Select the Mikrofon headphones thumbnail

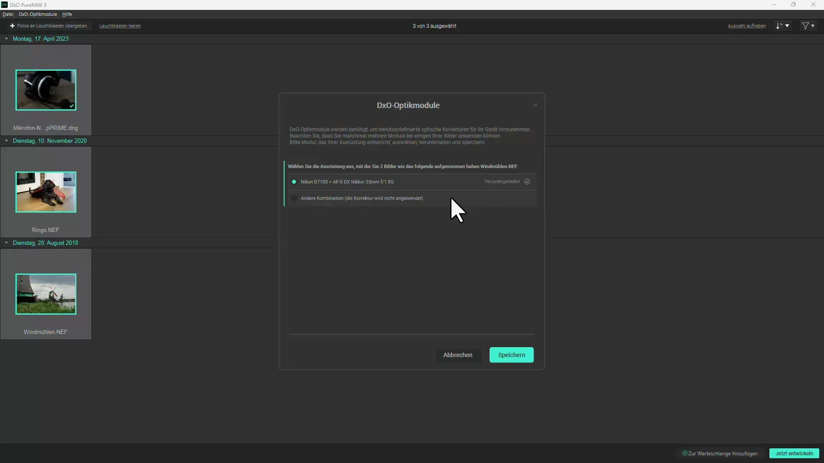click(x=46, y=90)
